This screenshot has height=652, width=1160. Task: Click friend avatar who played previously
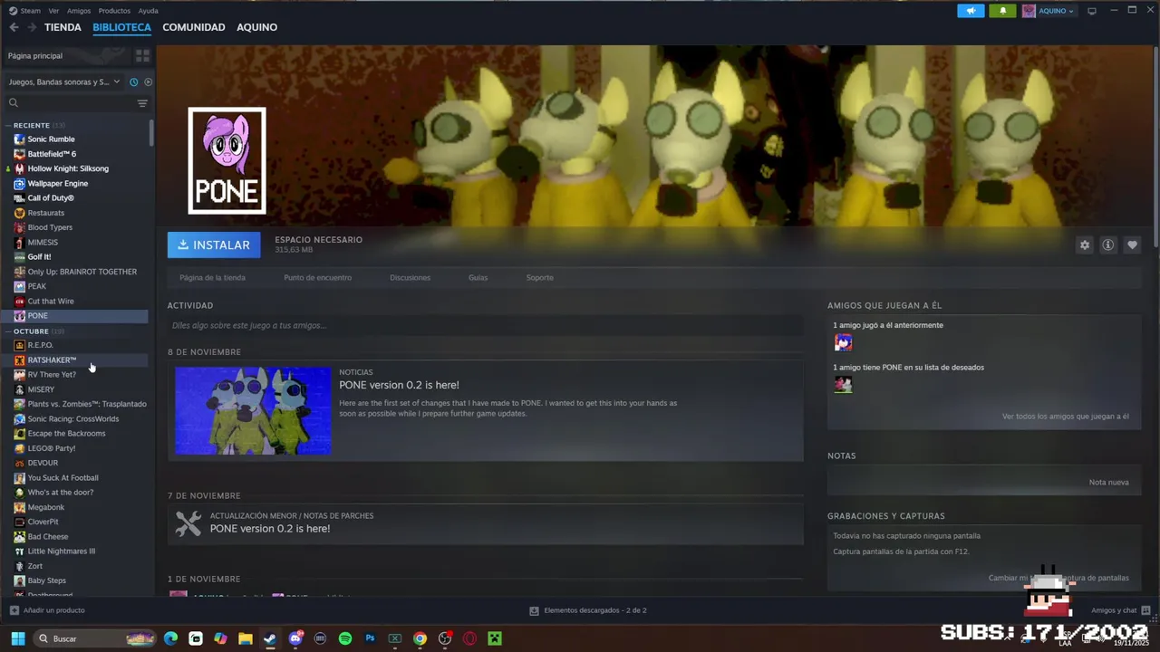843,342
